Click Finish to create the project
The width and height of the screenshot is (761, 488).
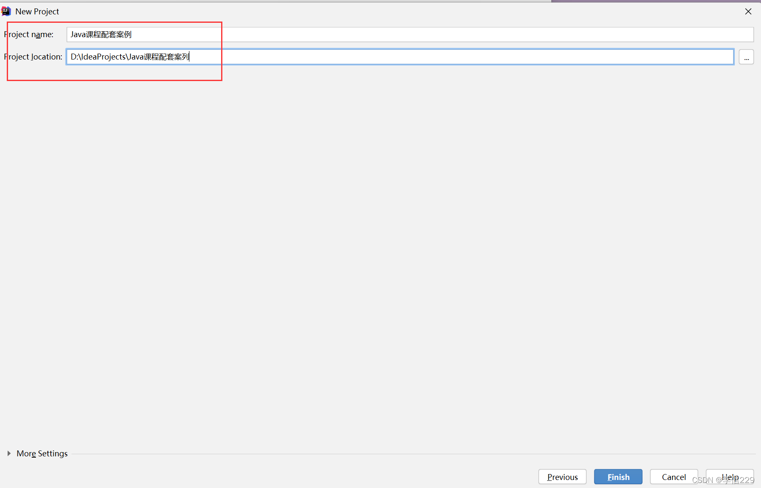coord(618,477)
